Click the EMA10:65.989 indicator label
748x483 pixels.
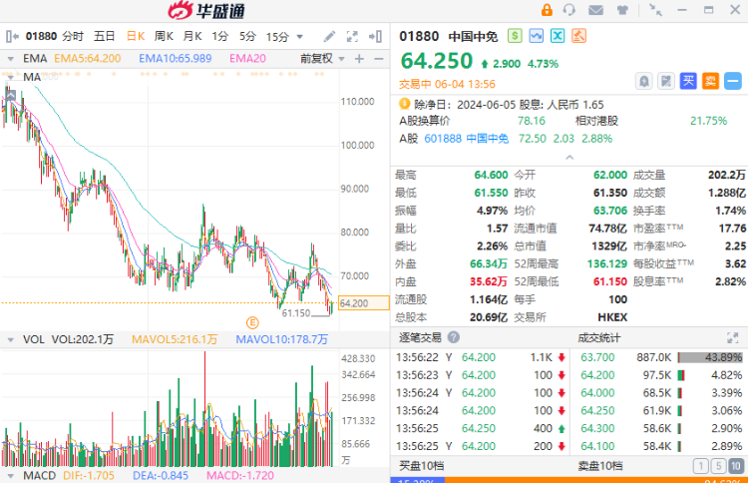pos(176,59)
